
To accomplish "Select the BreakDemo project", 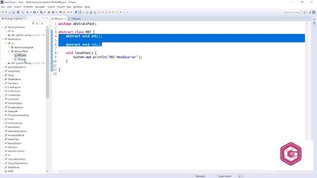I will 14,79.
